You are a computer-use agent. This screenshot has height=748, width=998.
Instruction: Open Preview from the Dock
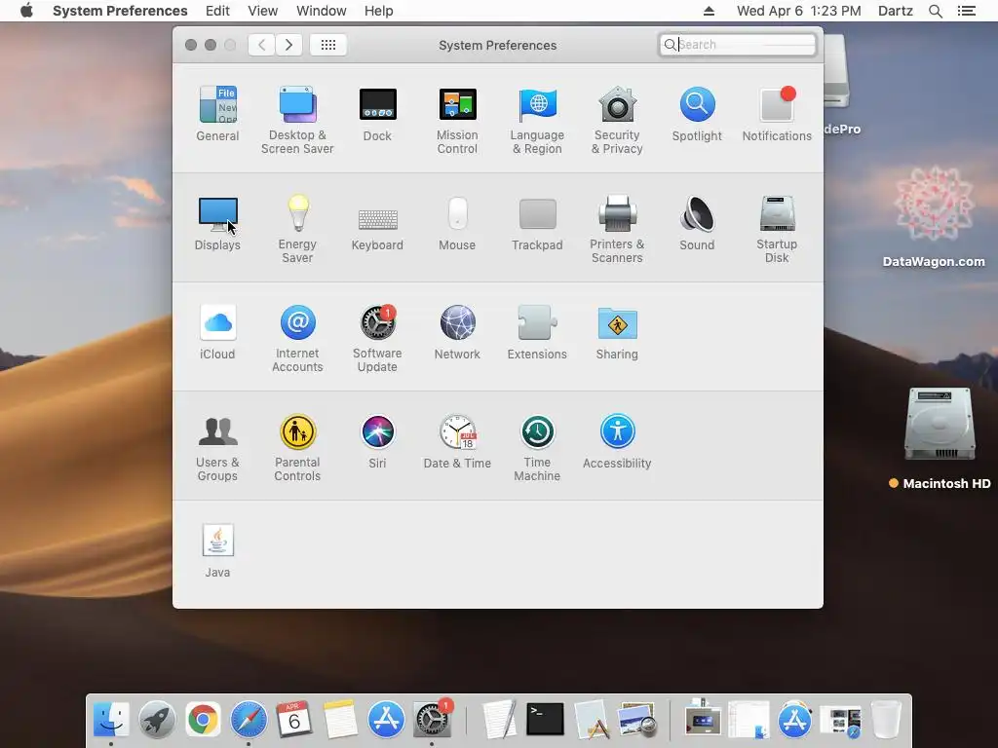[x=637, y=720]
